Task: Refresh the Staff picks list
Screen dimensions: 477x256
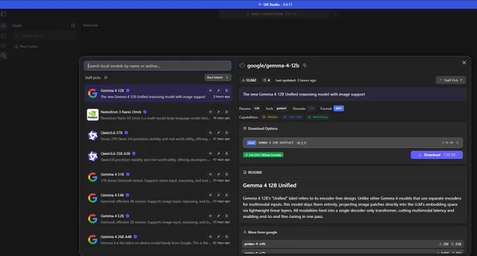Action: (106, 78)
